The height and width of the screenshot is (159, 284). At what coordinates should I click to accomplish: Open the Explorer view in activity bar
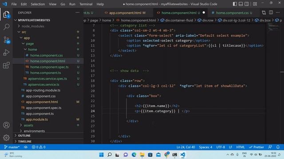pyautogui.click(x=6, y=15)
